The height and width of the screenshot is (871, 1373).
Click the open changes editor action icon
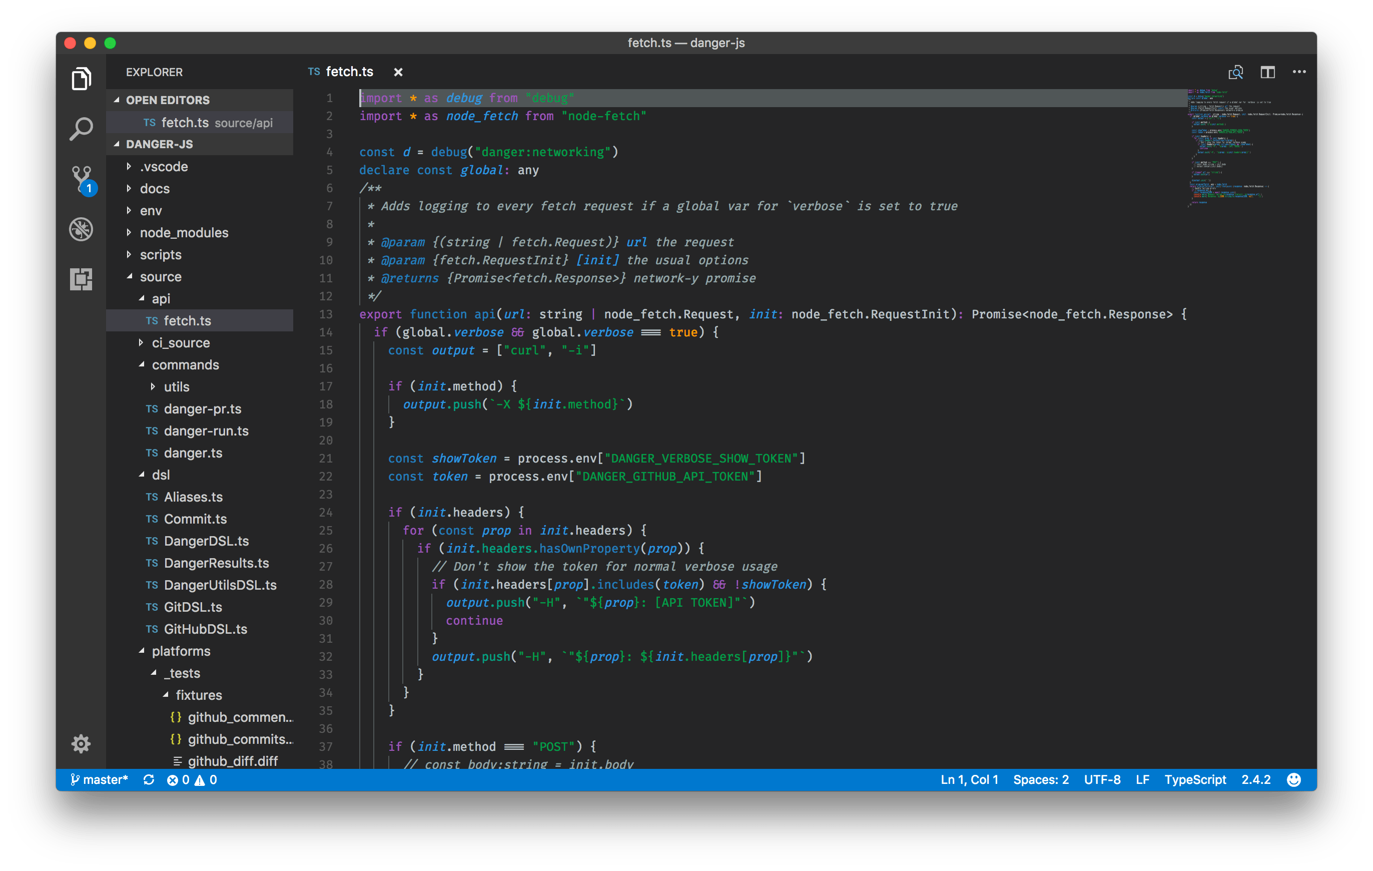pyautogui.click(x=1235, y=72)
